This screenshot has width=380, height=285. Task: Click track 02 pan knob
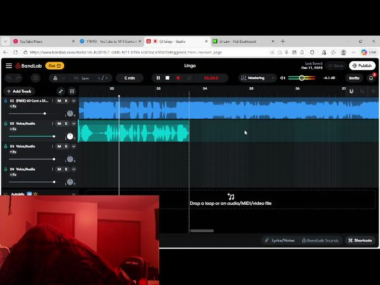(x=70, y=137)
